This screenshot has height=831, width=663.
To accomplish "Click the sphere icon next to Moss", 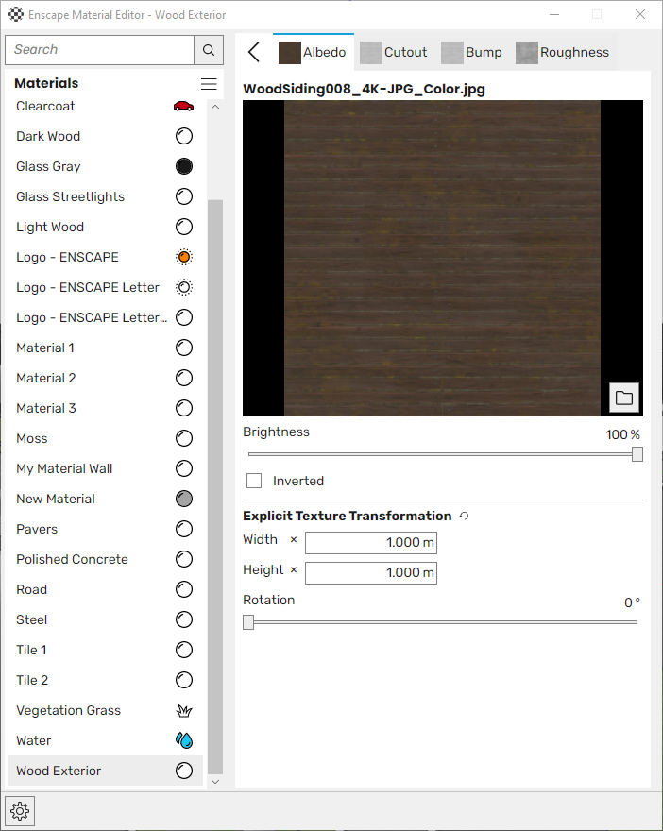I will 184,438.
